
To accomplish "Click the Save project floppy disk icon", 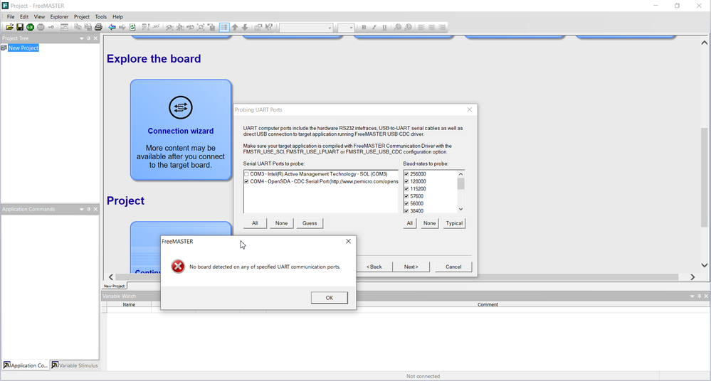I will pos(20,27).
